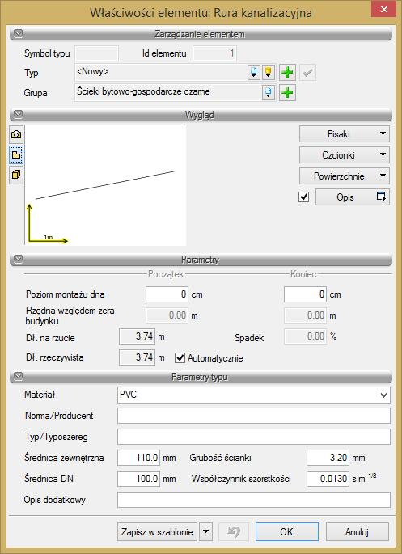The width and height of the screenshot is (402, 554).
Task: Click the yellow type library icon
Action: click(268, 73)
